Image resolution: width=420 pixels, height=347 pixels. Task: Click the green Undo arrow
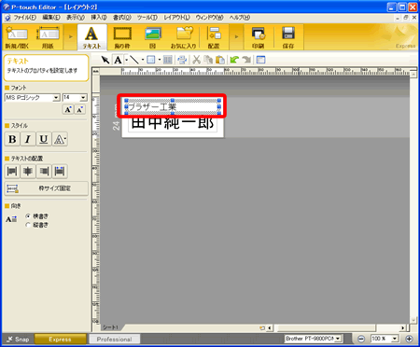click(234, 60)
